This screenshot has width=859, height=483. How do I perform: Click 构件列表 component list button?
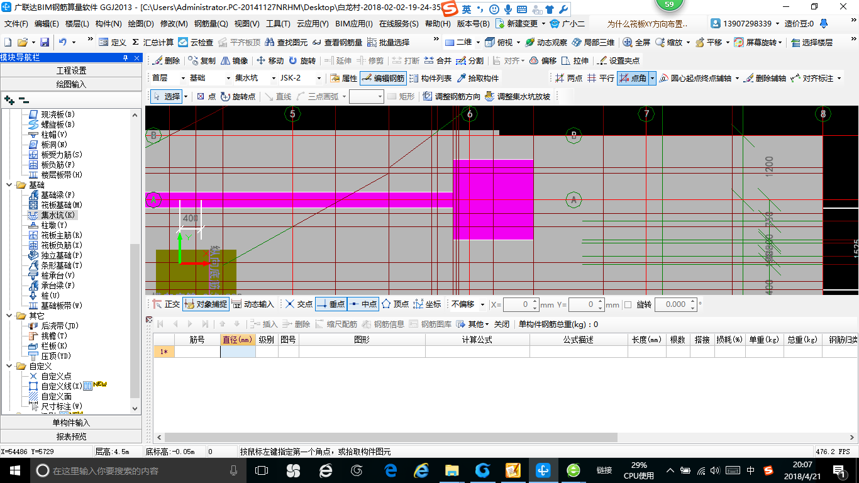[430, 79]
